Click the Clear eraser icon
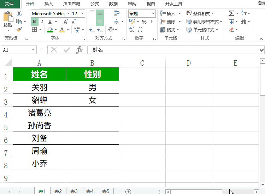Image resolution: width=265 pixels, height=194 pixels. point(231,30)
